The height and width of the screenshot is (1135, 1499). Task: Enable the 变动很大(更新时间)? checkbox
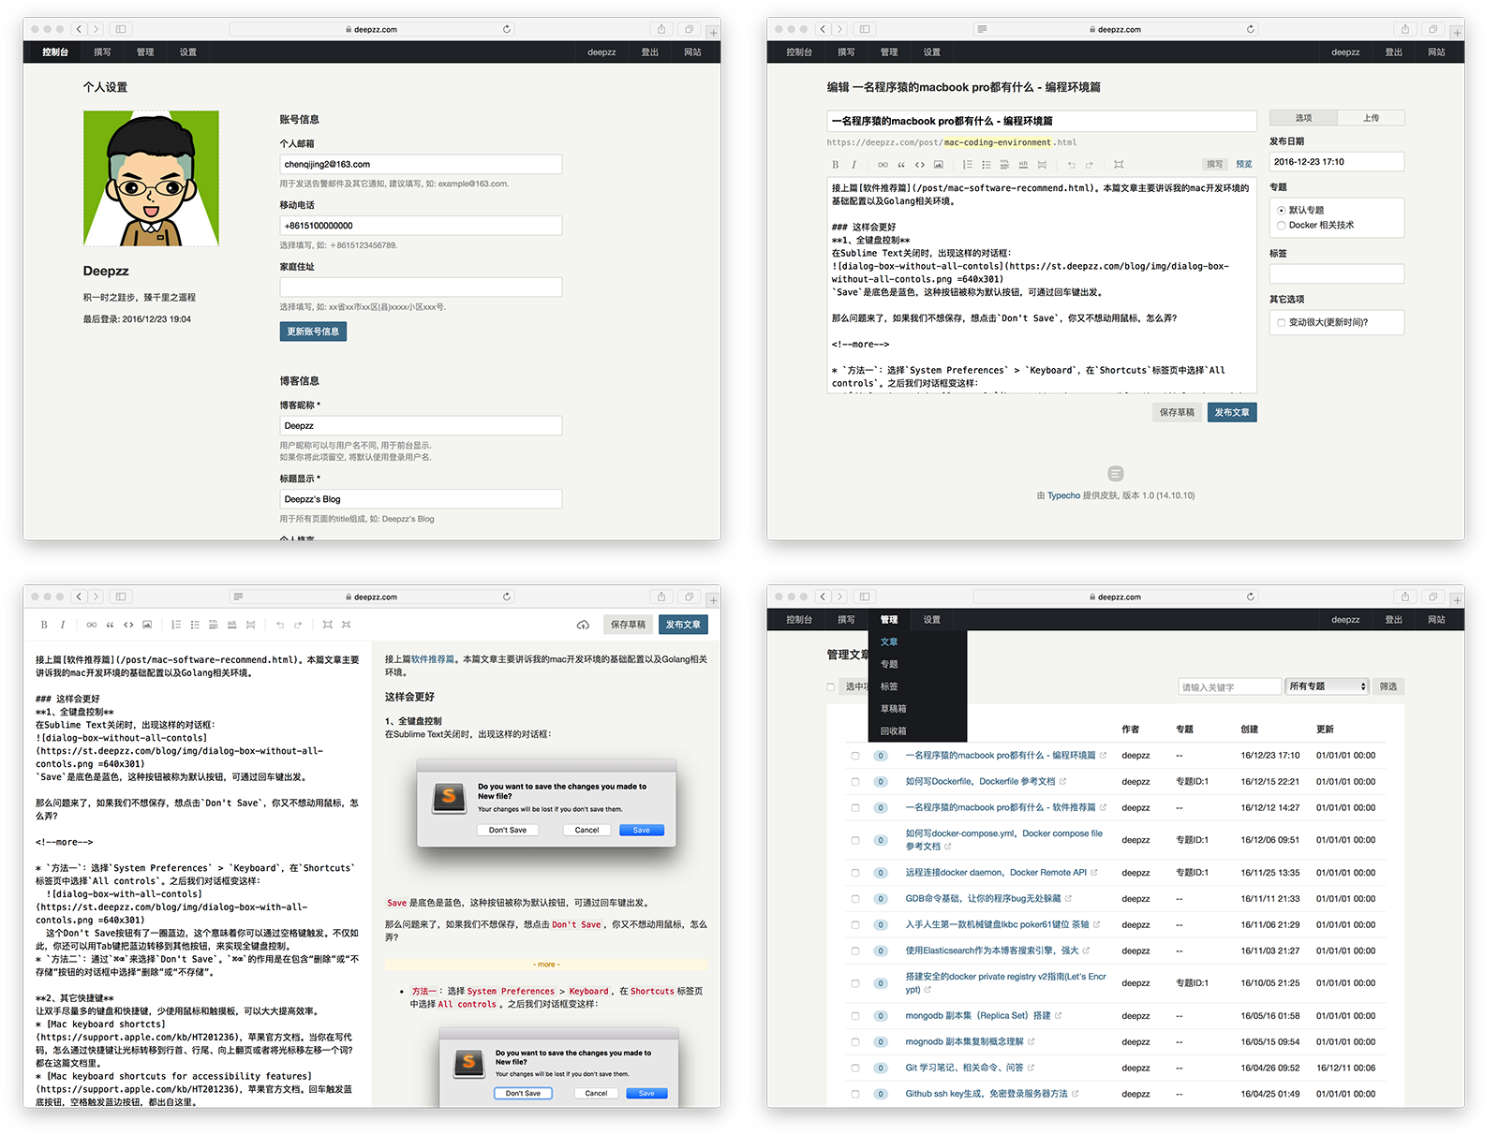(x=1281, y=323)
